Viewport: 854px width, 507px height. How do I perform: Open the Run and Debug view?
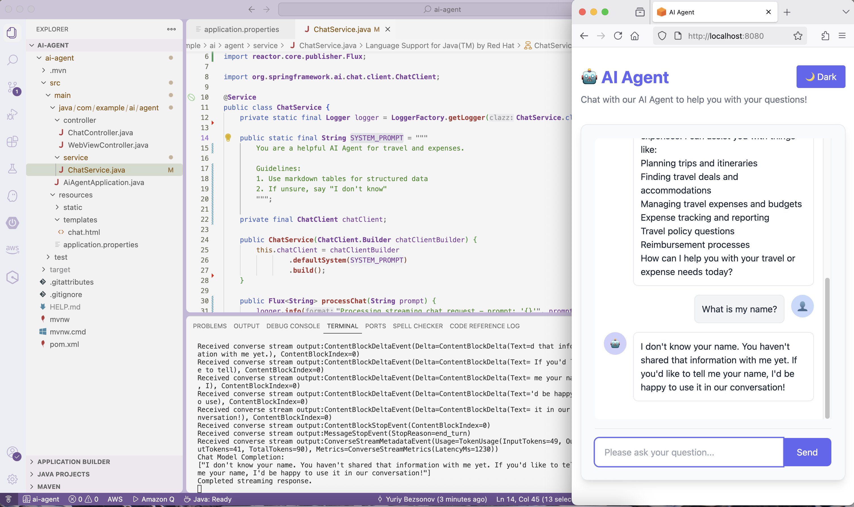coord(12,115)
